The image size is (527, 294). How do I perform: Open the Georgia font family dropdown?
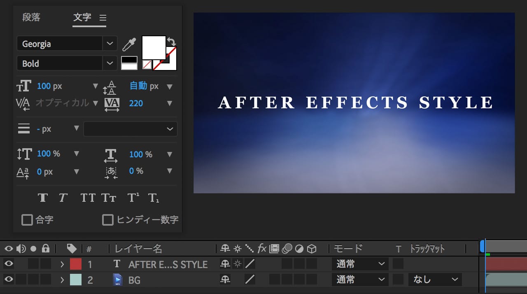point(109,44)
